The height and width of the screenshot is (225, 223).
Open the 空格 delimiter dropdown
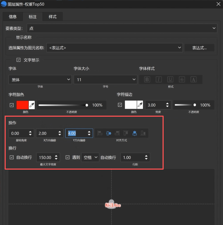click(x=90, y=157)
